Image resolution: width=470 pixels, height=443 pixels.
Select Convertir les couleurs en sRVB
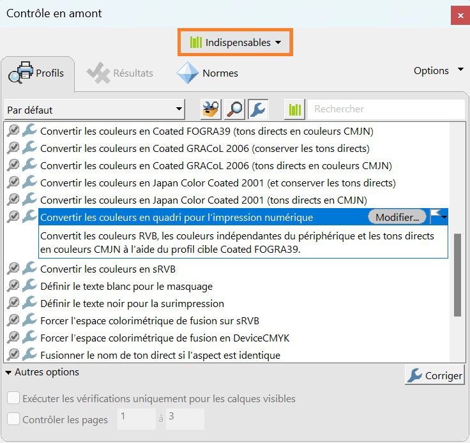(108, 269)
